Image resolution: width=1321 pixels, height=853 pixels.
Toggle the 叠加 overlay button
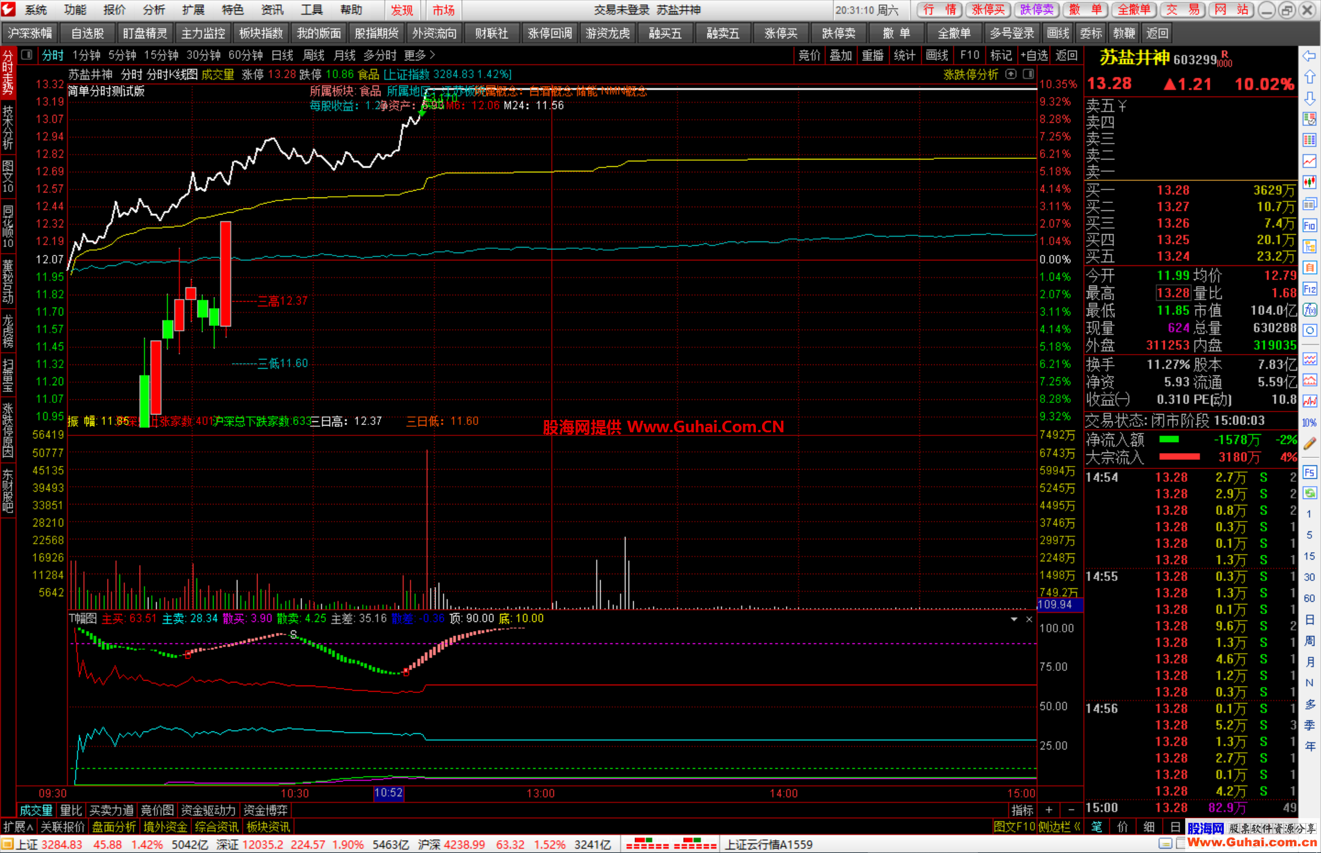coord(841,56)
